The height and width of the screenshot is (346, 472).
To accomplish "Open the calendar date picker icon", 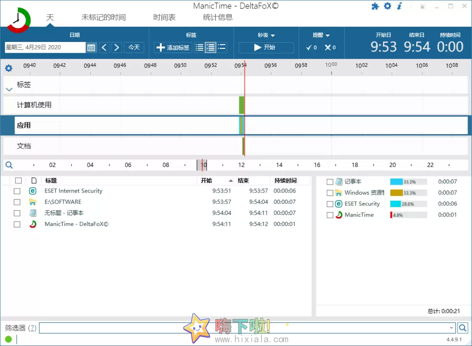I will 91,48.
